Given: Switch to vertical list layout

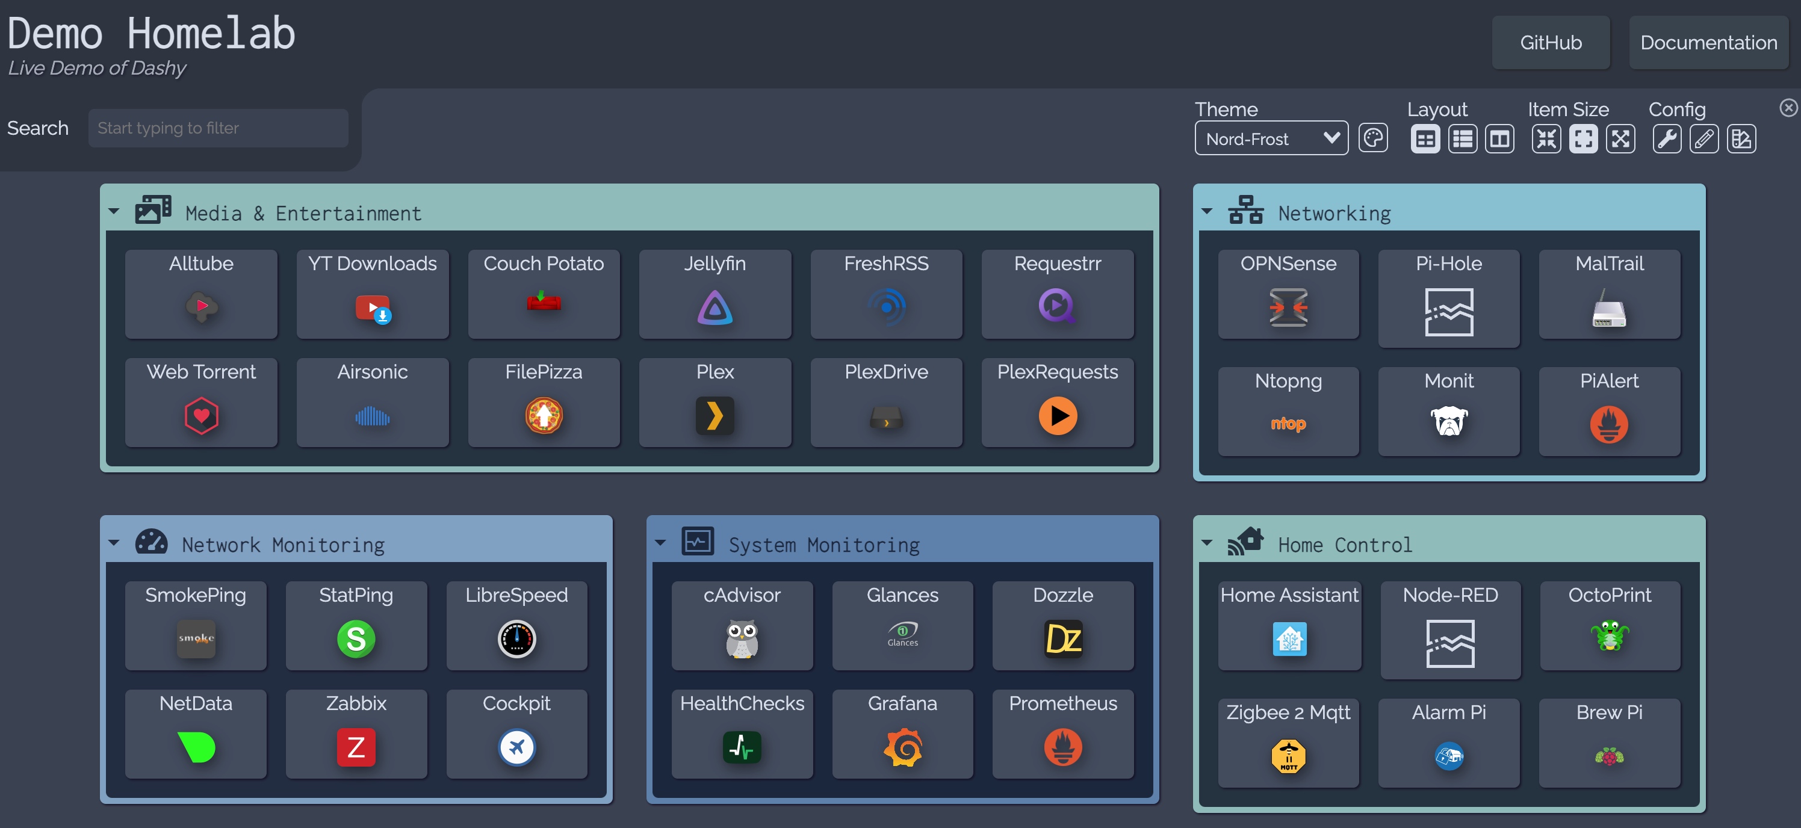Looking at the screenshot, I should 1462,138.
